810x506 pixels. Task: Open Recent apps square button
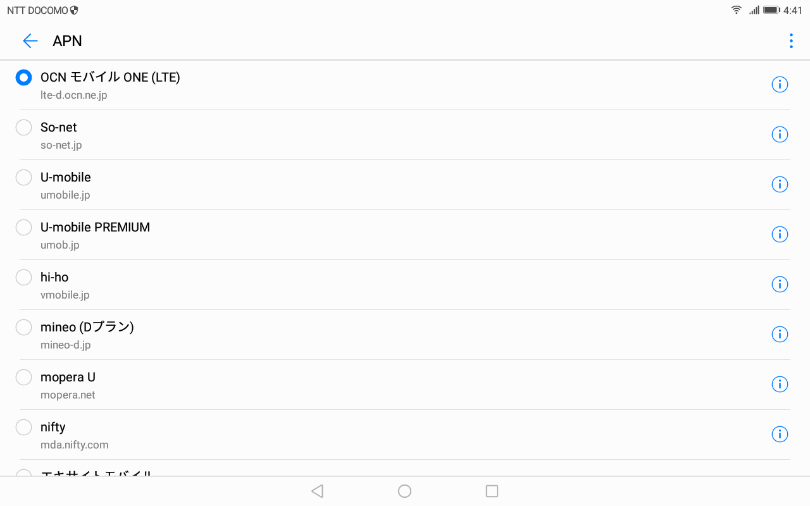(x=492, y=491)
